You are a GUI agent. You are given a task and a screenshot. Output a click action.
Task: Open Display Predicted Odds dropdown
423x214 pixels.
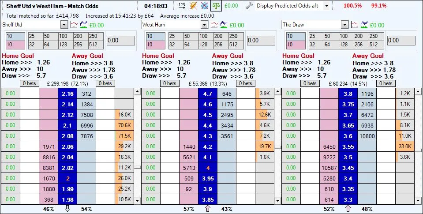326,6
